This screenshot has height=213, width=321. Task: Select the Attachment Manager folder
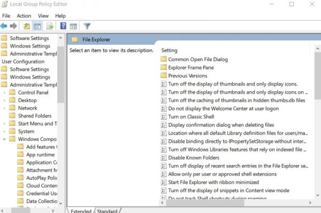[42, 170]
